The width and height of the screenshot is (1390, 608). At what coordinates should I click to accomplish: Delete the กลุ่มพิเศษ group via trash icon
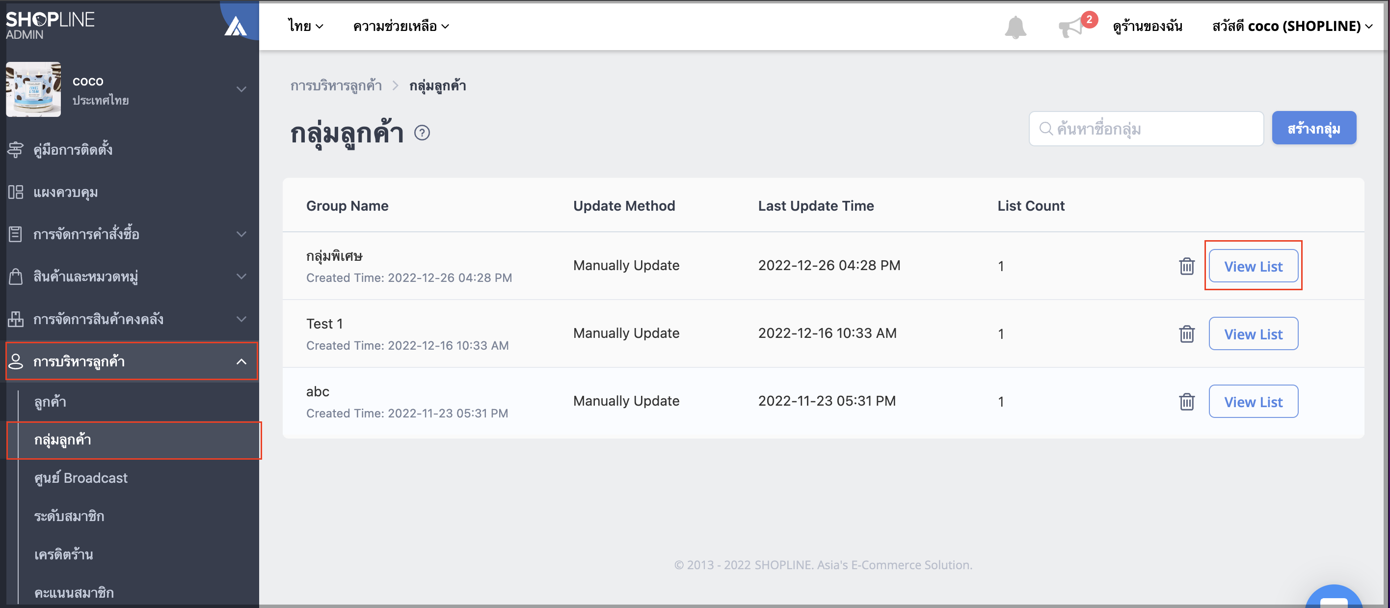click(1186, 266)
